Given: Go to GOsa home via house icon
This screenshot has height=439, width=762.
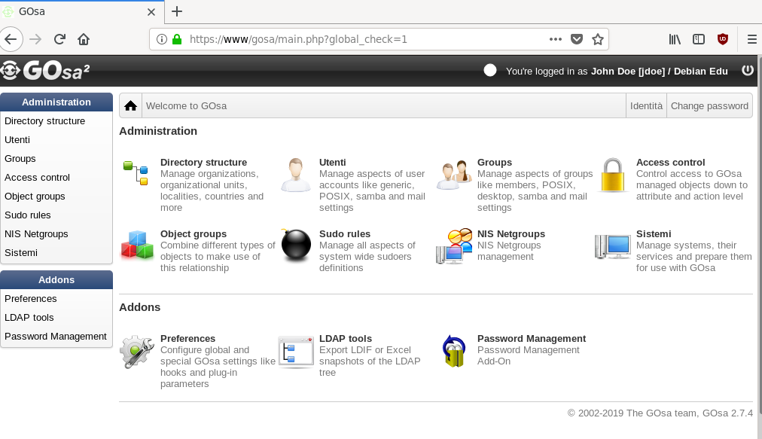Looking at the screenshot, I should click(x=130, y=106).
